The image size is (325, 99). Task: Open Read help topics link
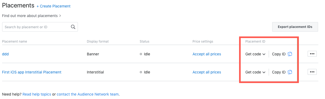(x=37, y=94)
